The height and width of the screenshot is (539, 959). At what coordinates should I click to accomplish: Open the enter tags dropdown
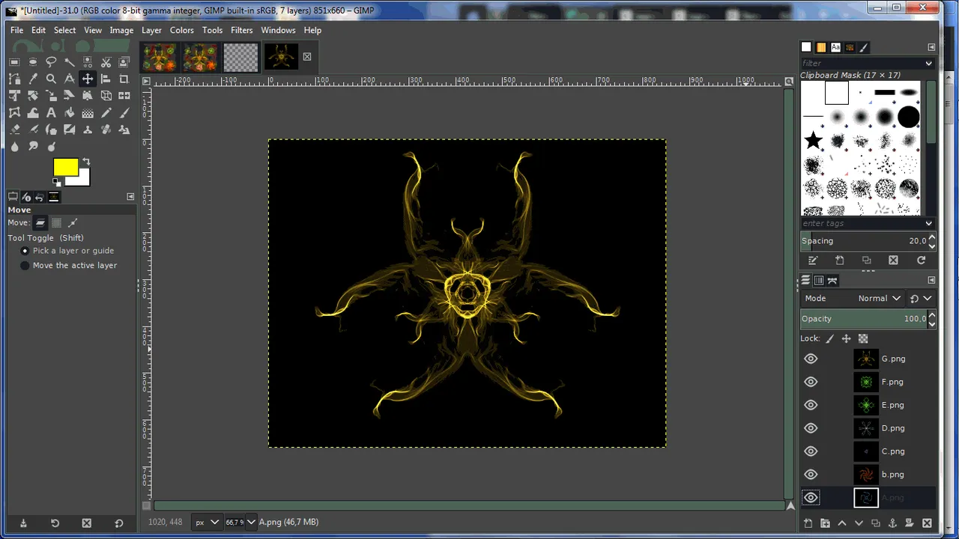929,223
